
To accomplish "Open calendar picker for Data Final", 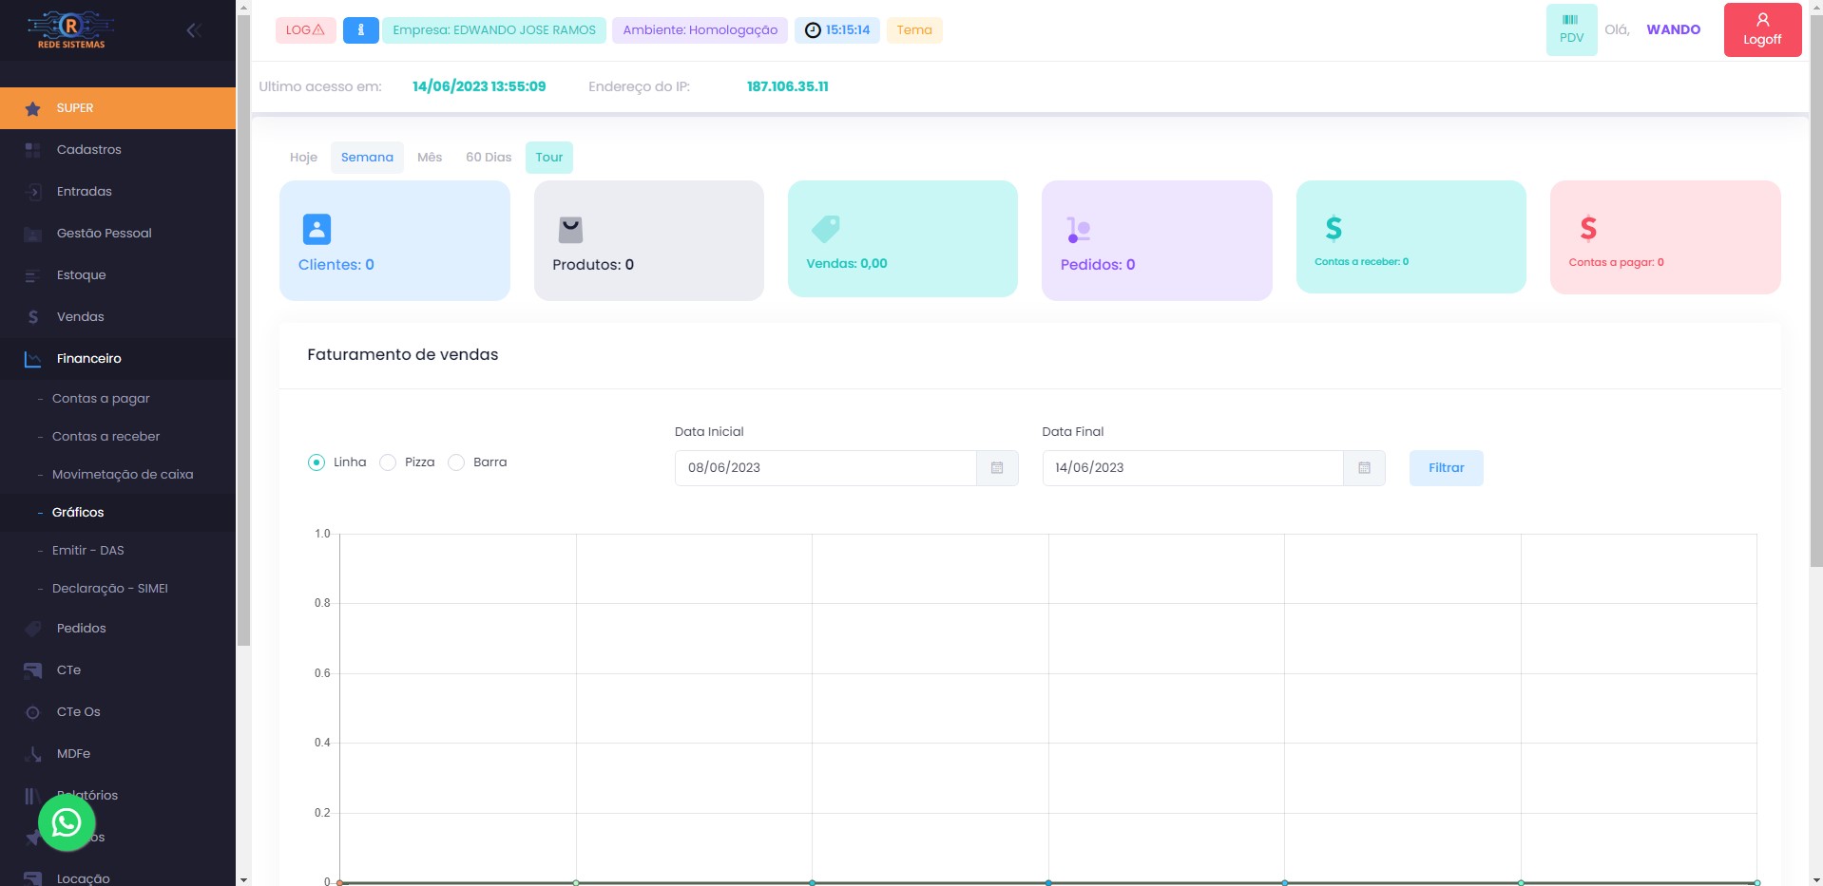I will coord(1364,468).
